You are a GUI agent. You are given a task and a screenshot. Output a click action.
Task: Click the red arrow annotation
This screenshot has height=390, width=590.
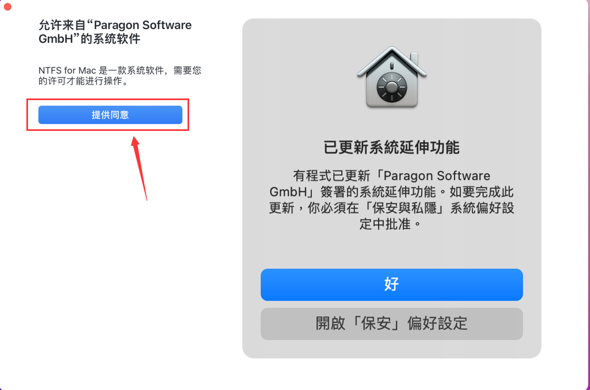pos(139,168)
